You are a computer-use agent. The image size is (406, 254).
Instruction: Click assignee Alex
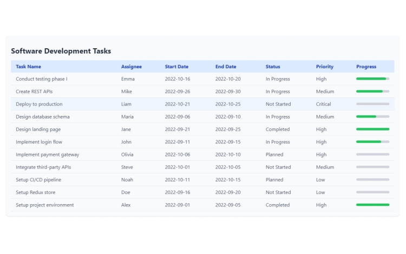pos(126,205)
